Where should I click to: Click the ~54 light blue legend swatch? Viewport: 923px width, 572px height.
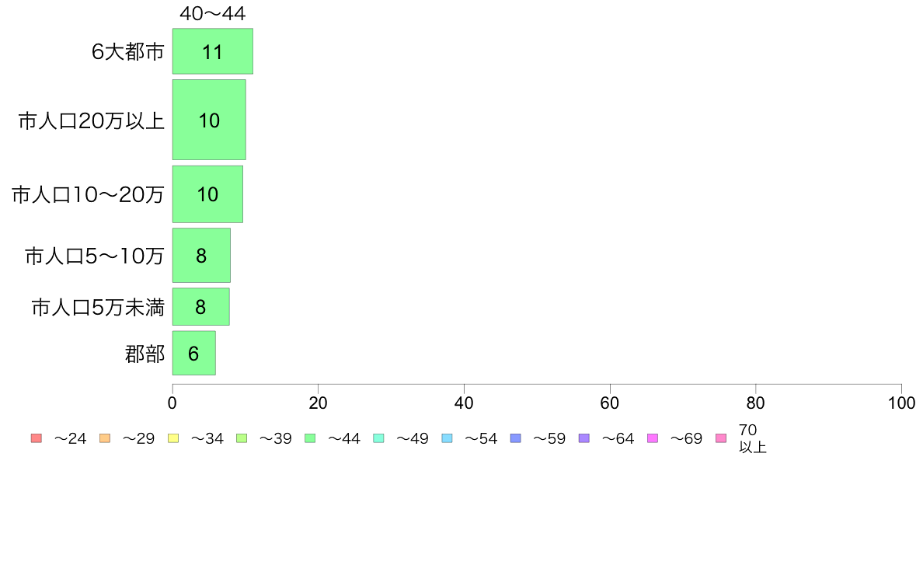[x=447, y=438]
